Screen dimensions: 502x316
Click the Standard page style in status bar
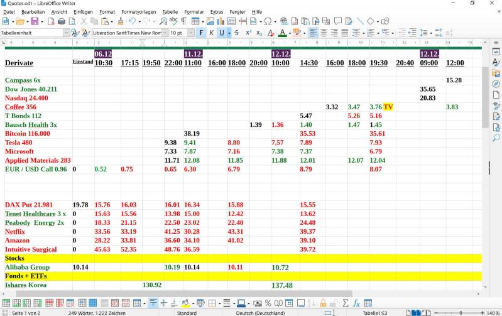187,313
